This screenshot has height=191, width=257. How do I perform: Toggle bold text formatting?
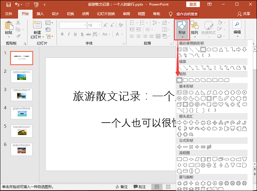(62, 34)
